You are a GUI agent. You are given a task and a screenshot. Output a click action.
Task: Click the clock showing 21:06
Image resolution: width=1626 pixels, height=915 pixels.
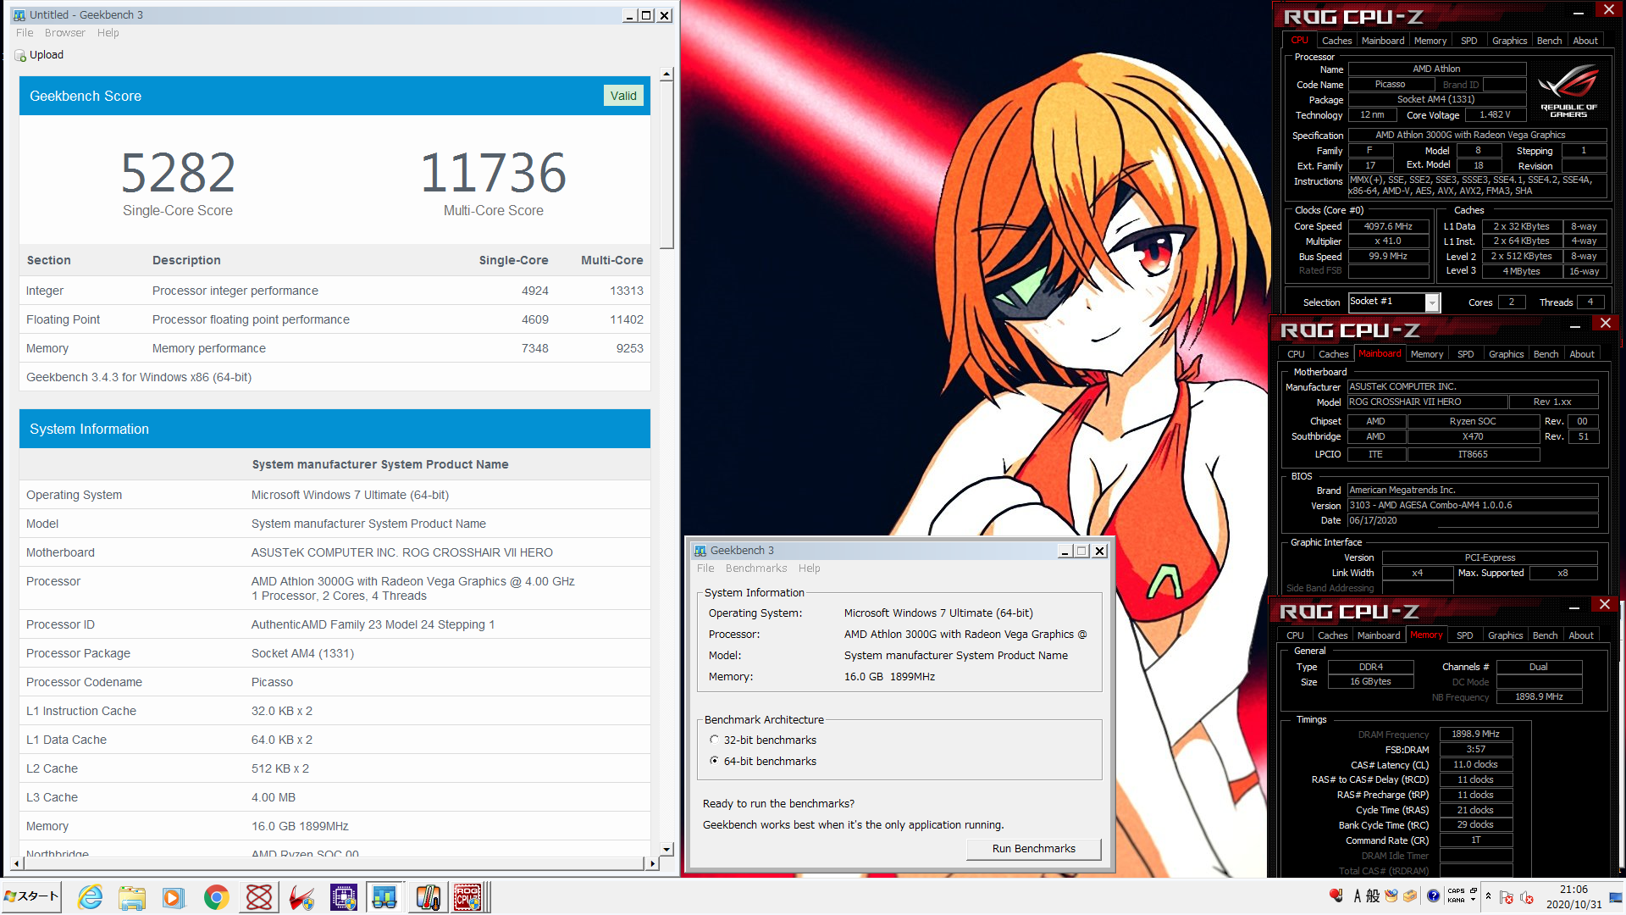[x=1573, y=890]
